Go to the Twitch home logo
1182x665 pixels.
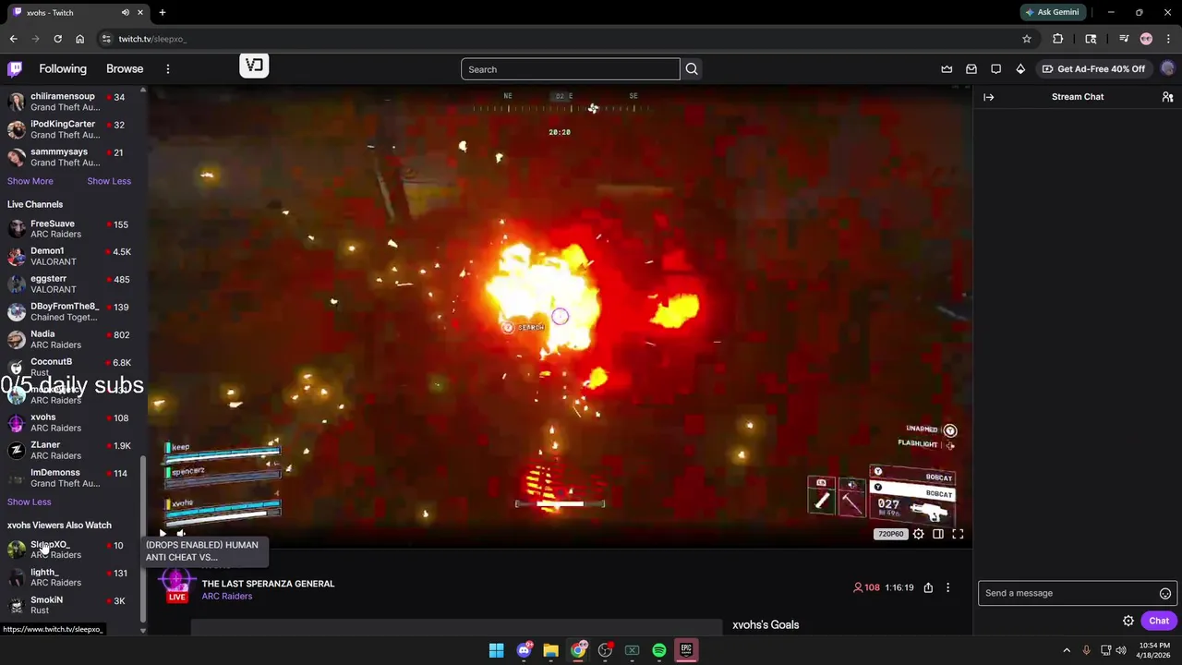click(15, 69)
